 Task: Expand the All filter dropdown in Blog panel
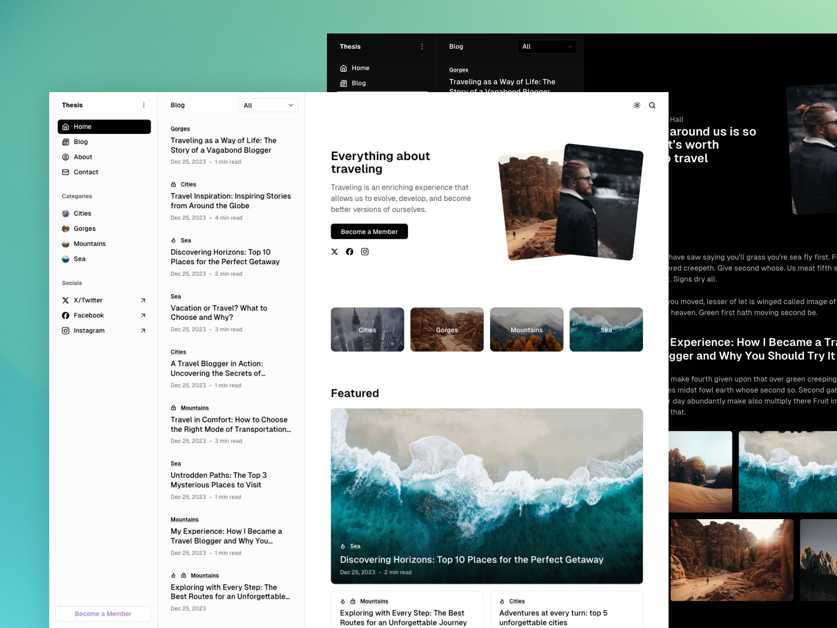pos(268,105)
